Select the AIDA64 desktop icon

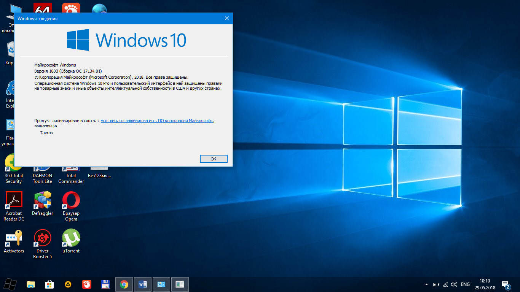(43, 8)
